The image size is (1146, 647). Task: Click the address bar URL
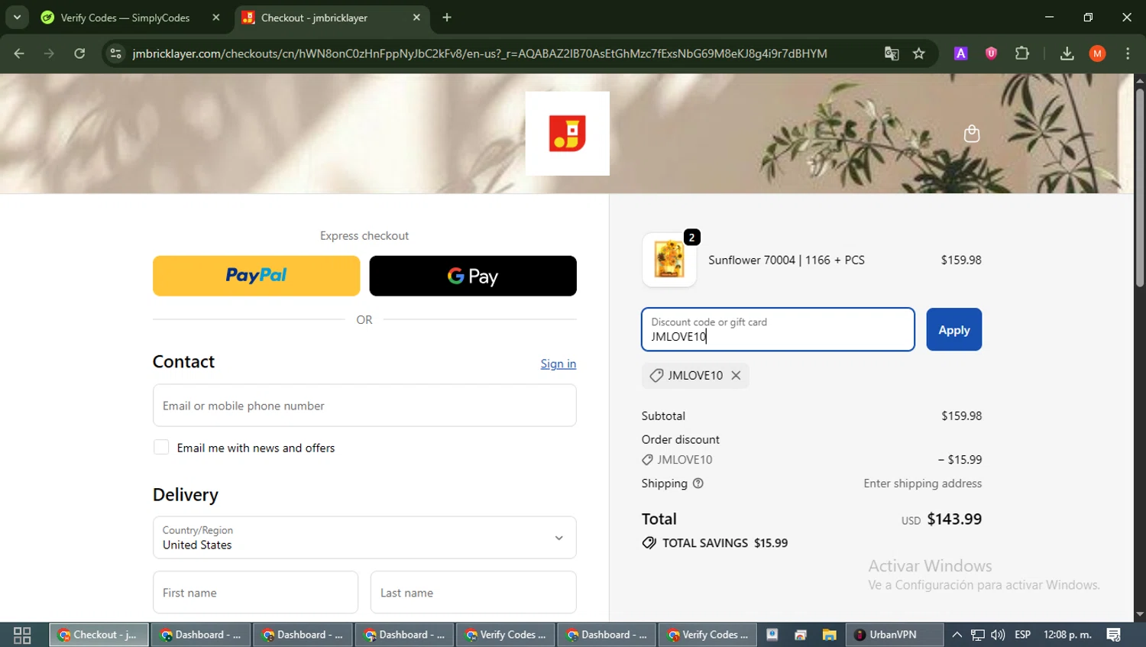480,53
